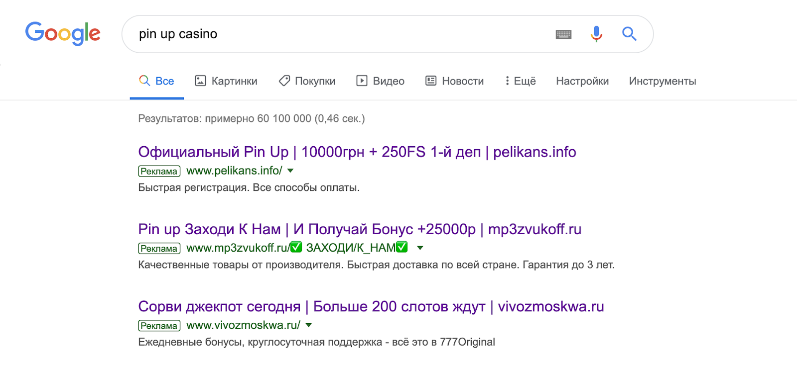Click the Реклама badge of the vivozmoskwa.ru ad
Image resolution: width=797 pixels, height=368 pixels.
click(159, 326)
